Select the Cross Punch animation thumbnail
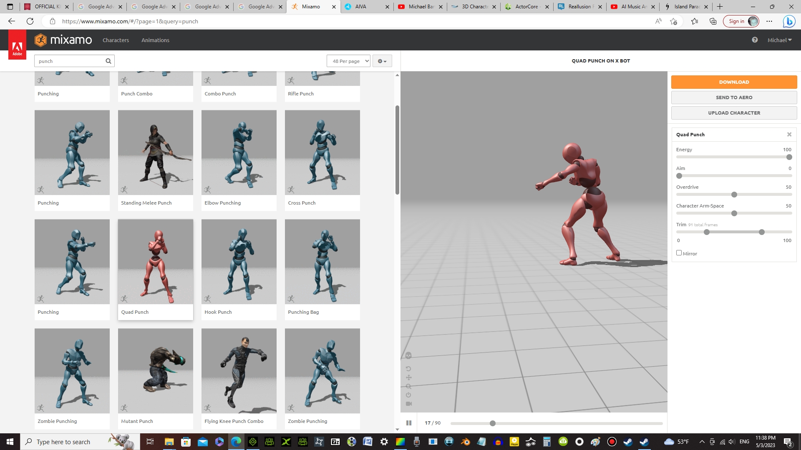The image size is (801, 450). pyautogui.click(x=322, y=152)
